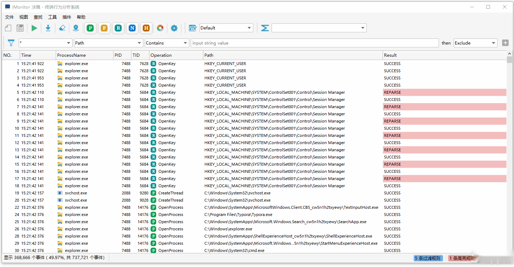Click the colorful ring chart icon
The image size is (514, 267).
tap(160, 28)
